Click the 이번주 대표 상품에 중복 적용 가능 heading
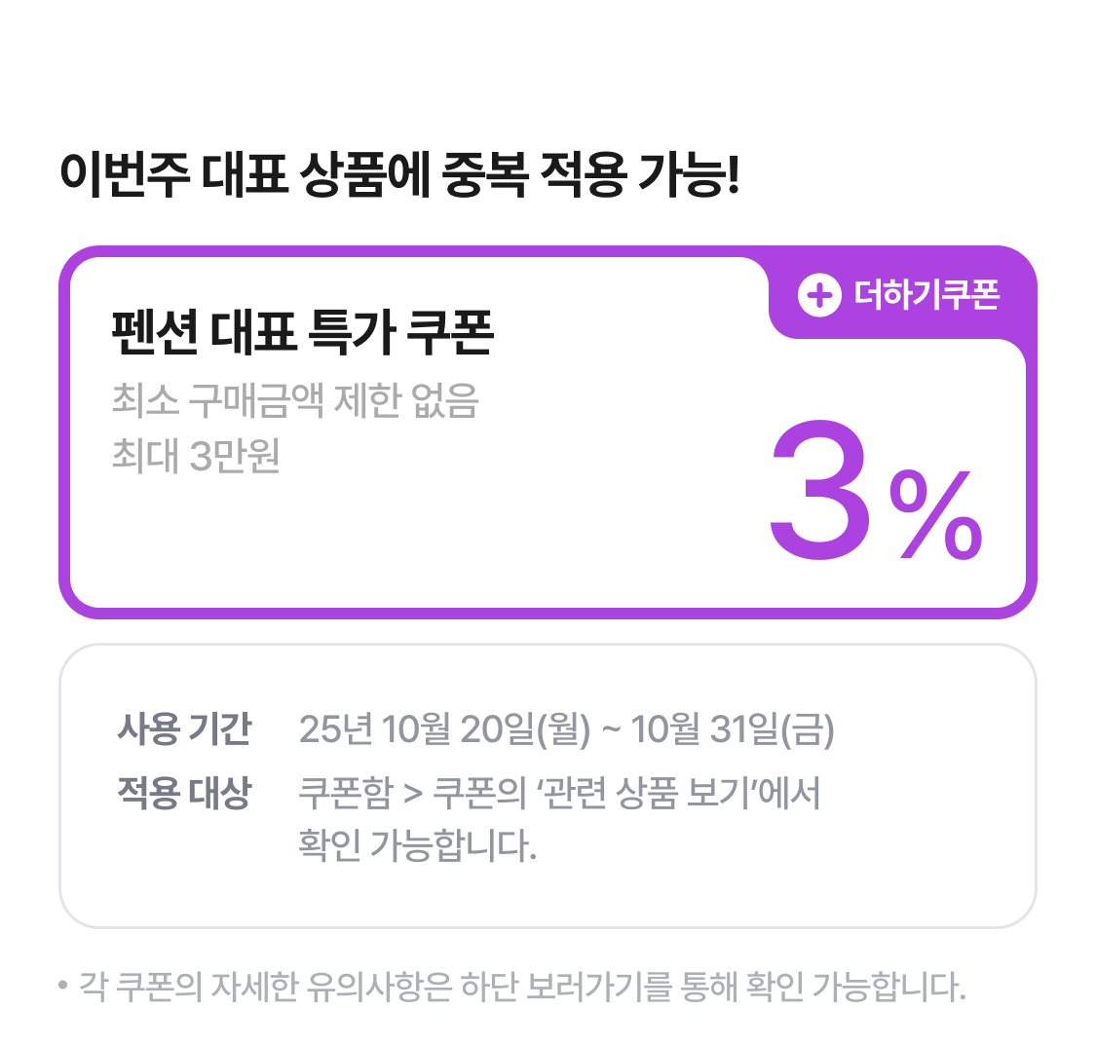This screenshot has width=1096, height=1046. coord(399,177)
